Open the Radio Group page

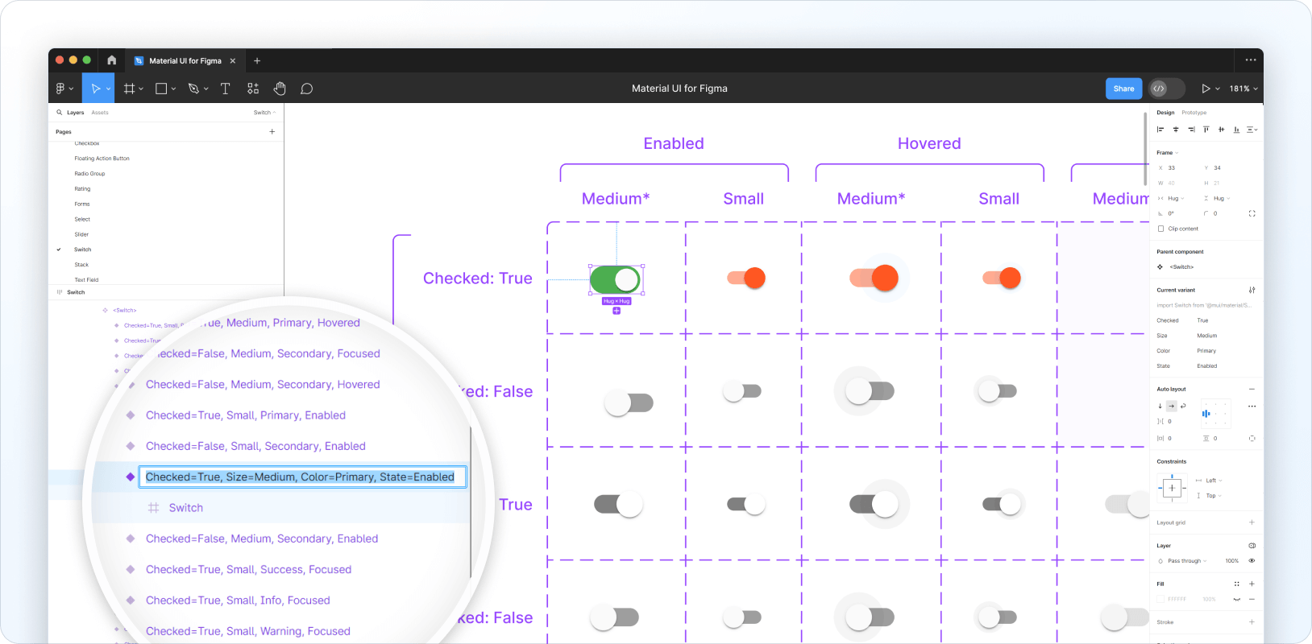click(x=89, y=174)
